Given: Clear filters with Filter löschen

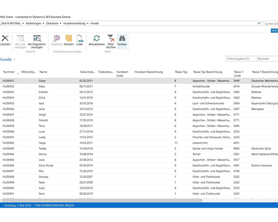Looking at the screenshot, I should [111, 42].
